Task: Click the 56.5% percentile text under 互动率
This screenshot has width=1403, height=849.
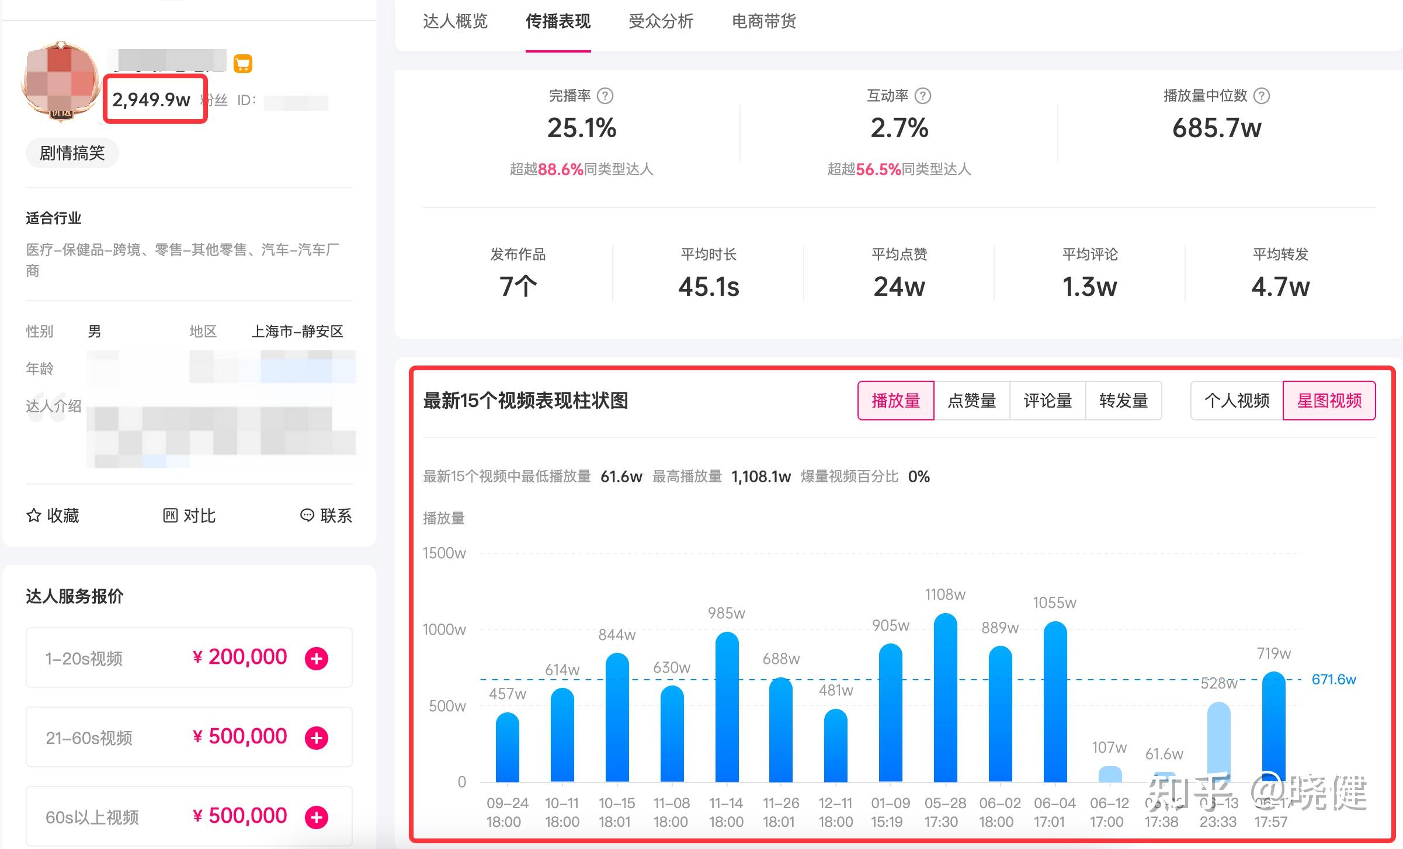Action: pyautogui.click(x=878, y=169)
